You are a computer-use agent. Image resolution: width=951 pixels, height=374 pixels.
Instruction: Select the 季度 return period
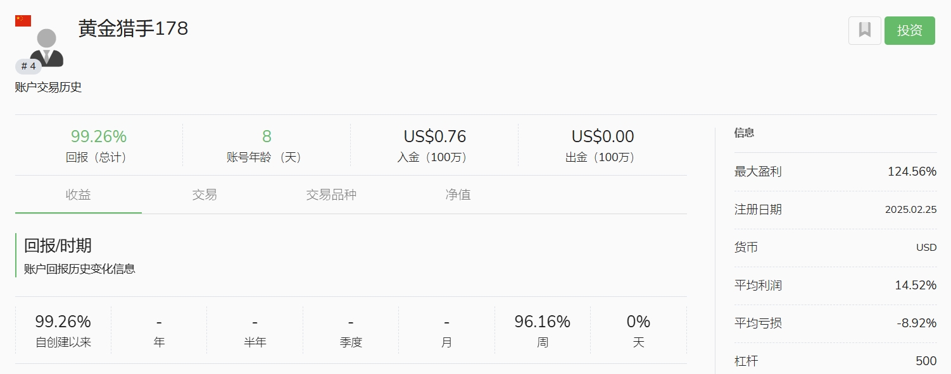point(351,331)
